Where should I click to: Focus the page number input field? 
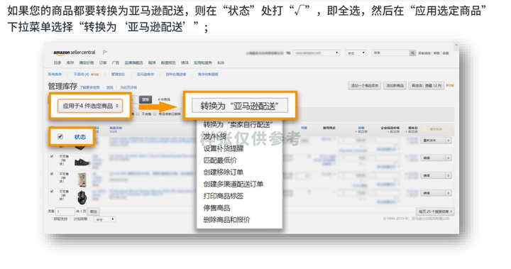point(65,212)
